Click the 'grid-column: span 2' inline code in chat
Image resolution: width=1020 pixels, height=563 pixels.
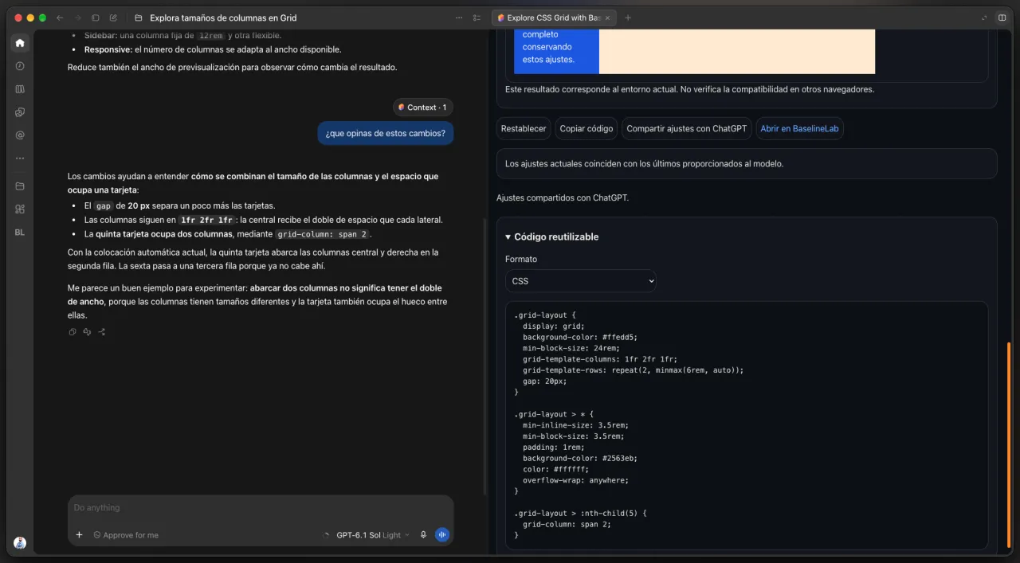pos(323,234)
